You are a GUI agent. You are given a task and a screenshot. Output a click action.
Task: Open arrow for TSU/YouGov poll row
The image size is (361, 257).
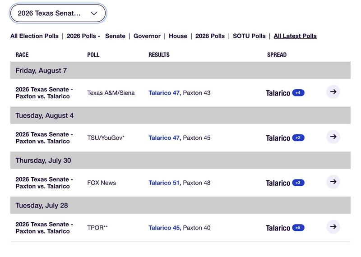tap(333, 137)
